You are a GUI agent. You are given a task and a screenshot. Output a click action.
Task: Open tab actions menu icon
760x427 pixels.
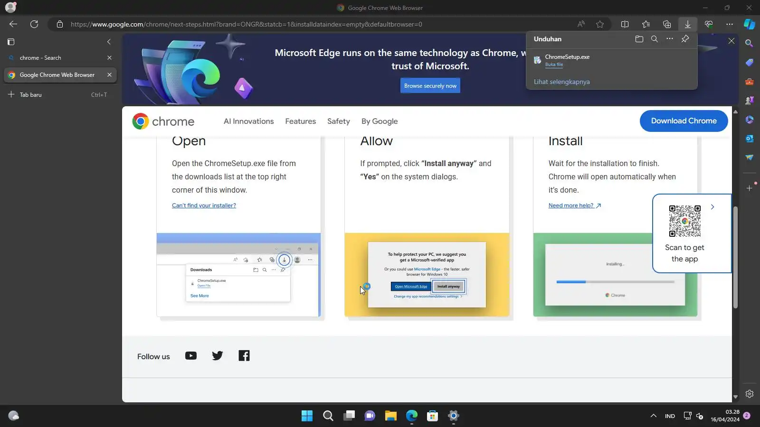11,42
